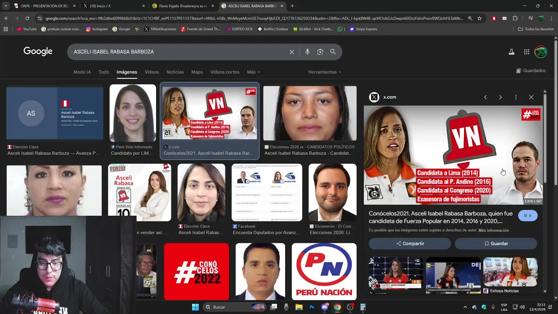Switch to Flavio Figallo Rivadeneyra browser tab

tap(183, 6)
